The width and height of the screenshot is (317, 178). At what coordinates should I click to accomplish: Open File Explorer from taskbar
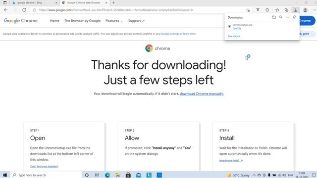tap(118, 175)
